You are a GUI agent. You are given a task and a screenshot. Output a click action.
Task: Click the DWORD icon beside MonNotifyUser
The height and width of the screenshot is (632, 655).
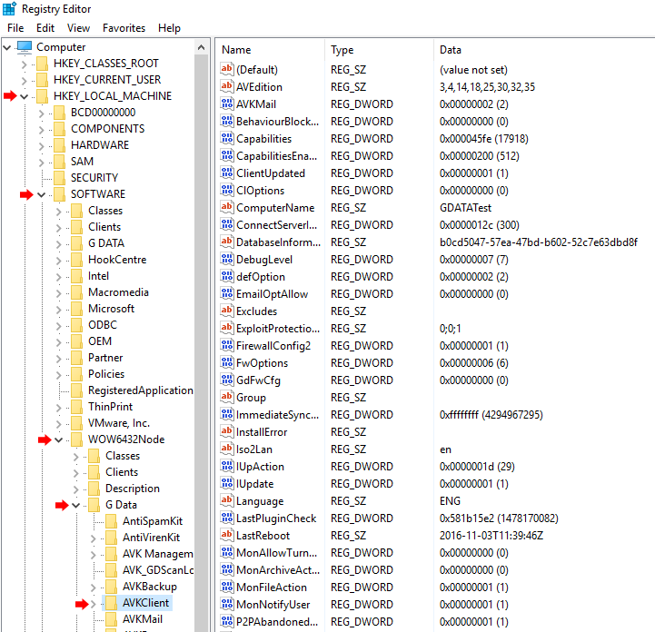coord(227,605)
